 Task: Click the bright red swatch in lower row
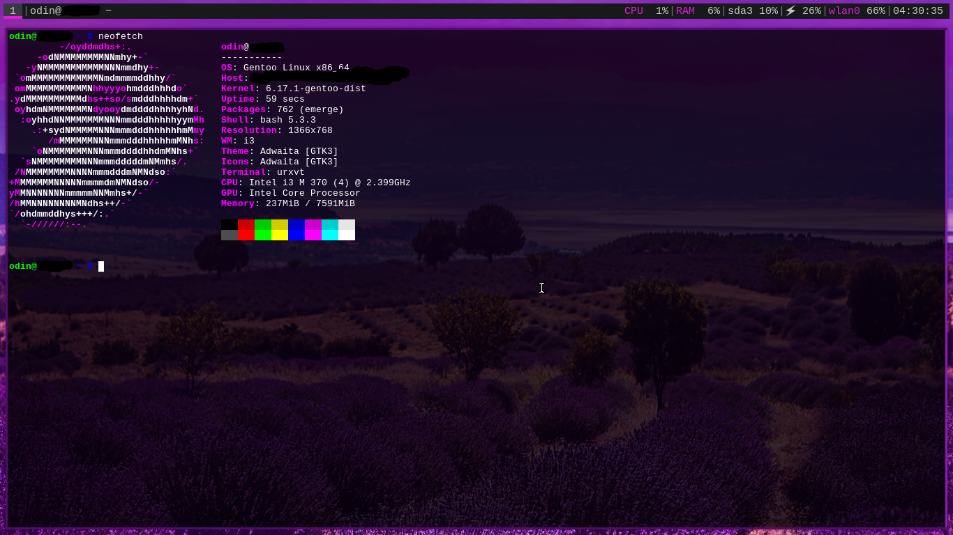[x=246, y=235]
